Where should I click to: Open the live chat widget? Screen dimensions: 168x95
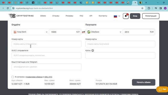pyautogui.click(x=162, y=89)
